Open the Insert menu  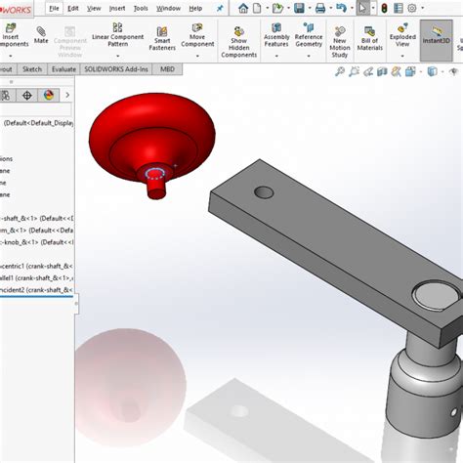(117, 9)
